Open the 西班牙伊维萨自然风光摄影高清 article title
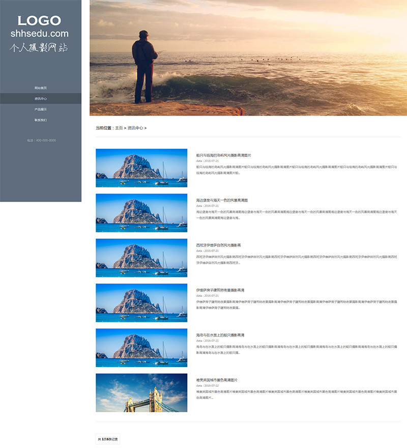The image size is (407, 448). (218, 245)
